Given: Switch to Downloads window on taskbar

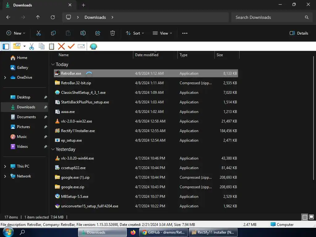Looking at the screenshot, I should pos(102,232).
